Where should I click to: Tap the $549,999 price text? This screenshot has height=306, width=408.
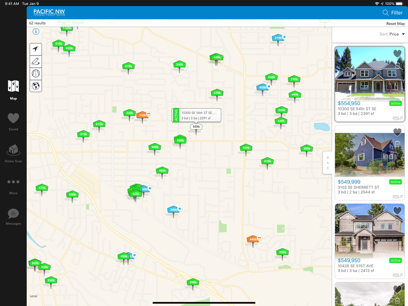(349, 182)
